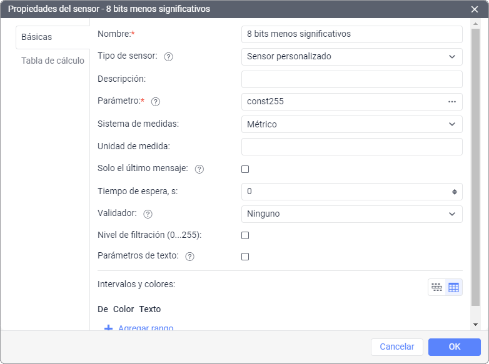Switch to the Tabla de cálculo tab
489x364 pixels.
click(x=53, y=61)
